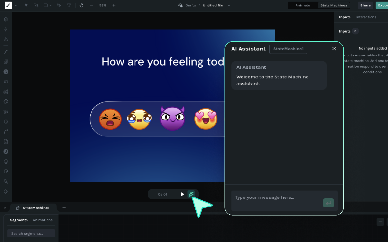Image resolution: width=388 pixels, height=242 pixels.
Task: Add a new state machine tab
Action: tap(64, 208)
